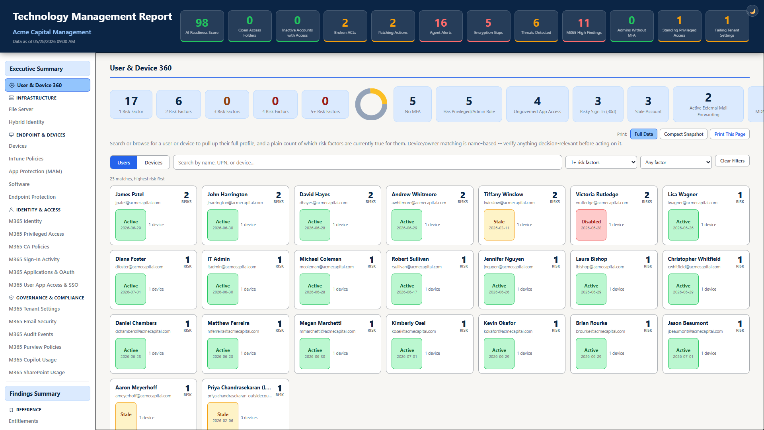Filter by Risky Sign-In (30d) card
Image resolution: width=764 pixels, height=430 pixels.
tap(598, 104)
